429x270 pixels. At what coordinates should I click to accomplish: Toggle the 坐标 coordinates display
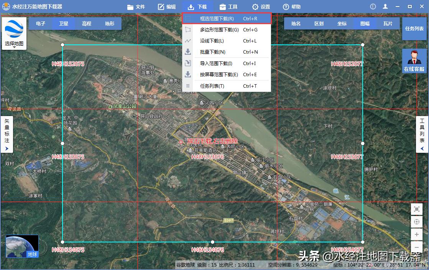342,23
